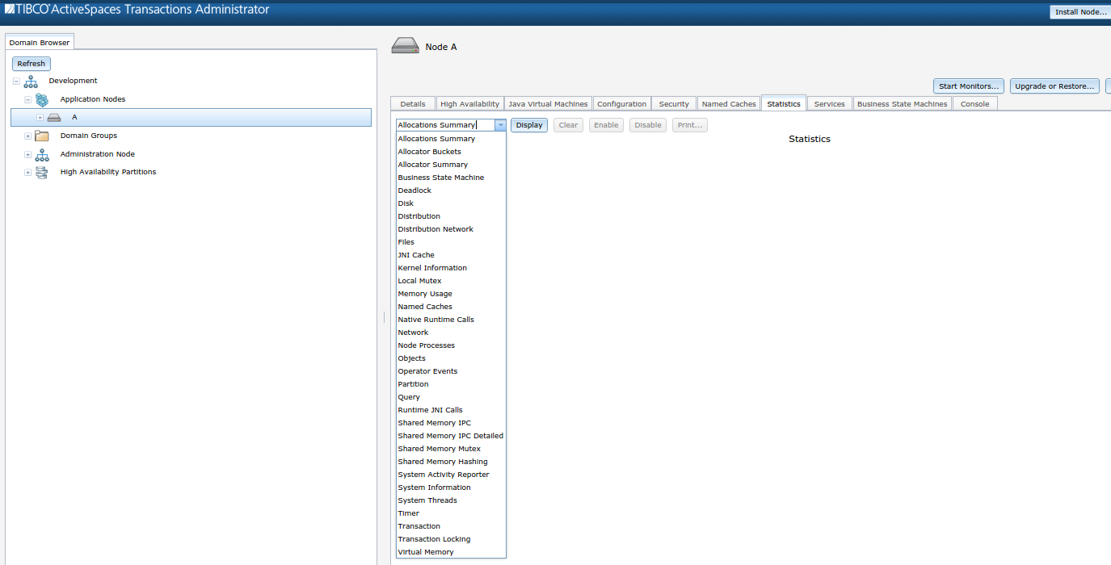Click the Domain Groups folder icon
Viewport: 1111px width, 565px height.
[x=42, y=136]
